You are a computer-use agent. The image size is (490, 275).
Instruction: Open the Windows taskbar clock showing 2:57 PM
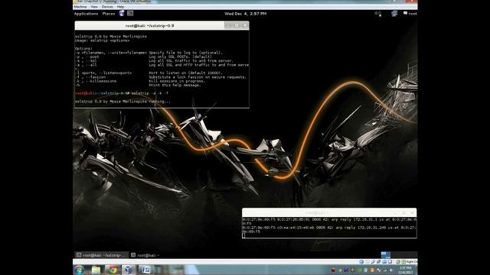tap(406, 270)
